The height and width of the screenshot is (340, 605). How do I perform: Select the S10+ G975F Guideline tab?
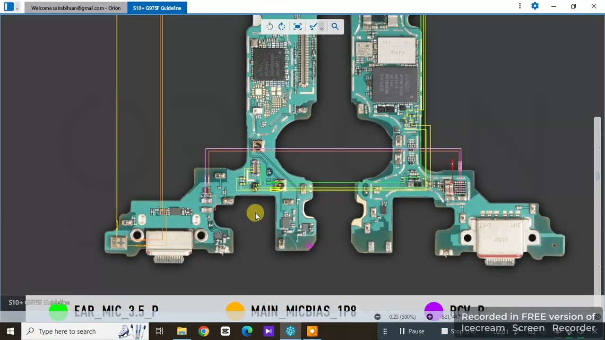157,8
